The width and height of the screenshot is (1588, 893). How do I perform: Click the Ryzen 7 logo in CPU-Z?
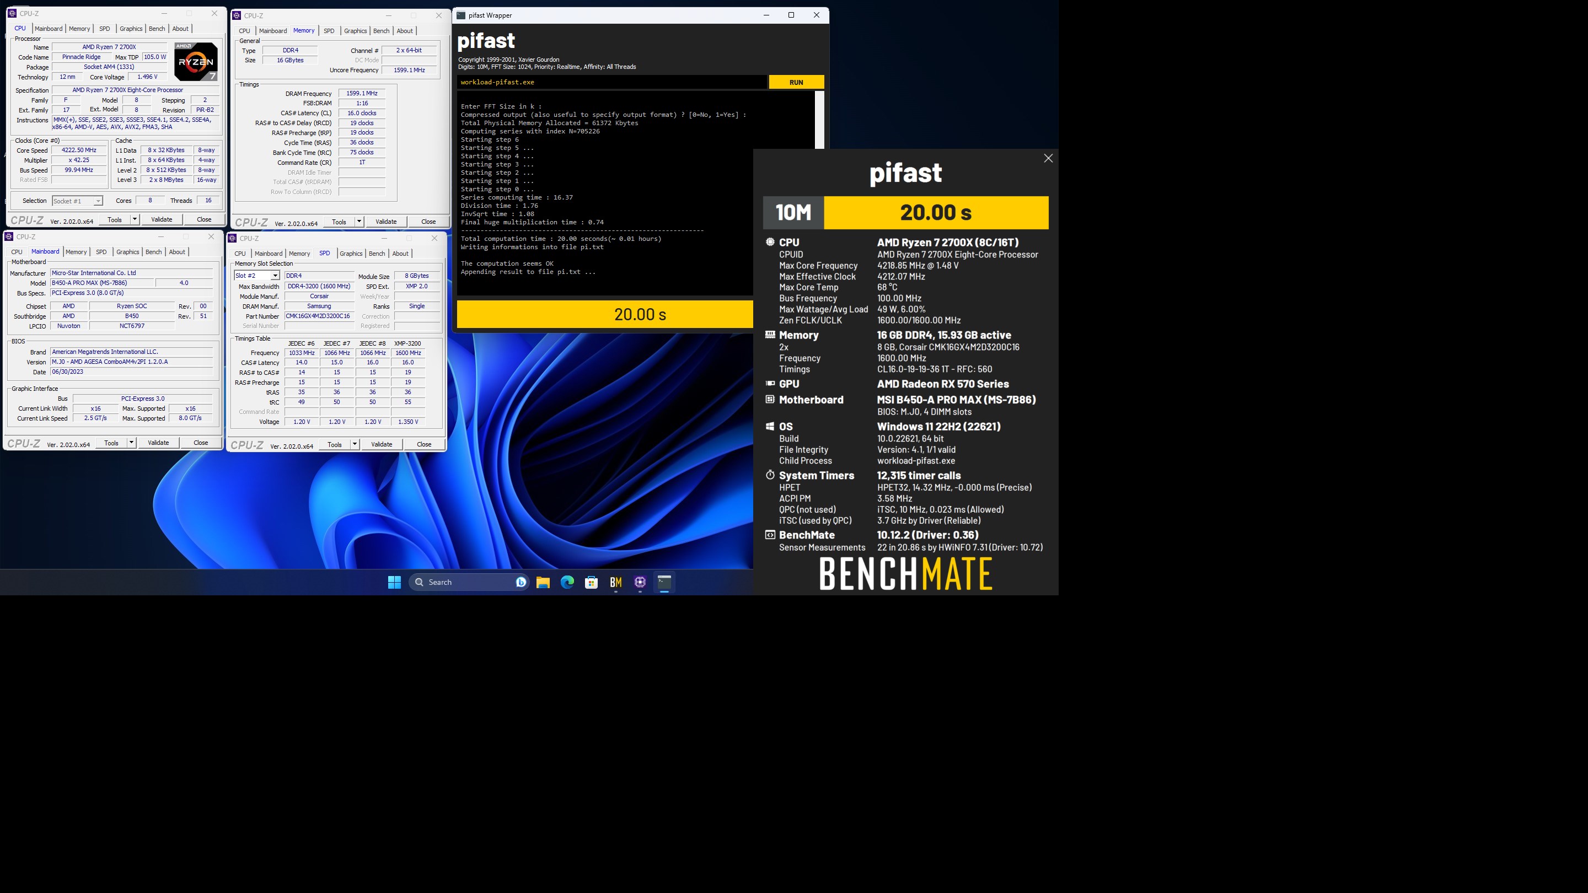[x=195, y=62]
